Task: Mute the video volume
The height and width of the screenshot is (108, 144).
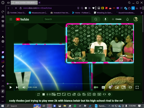Action: pos(24,87)
